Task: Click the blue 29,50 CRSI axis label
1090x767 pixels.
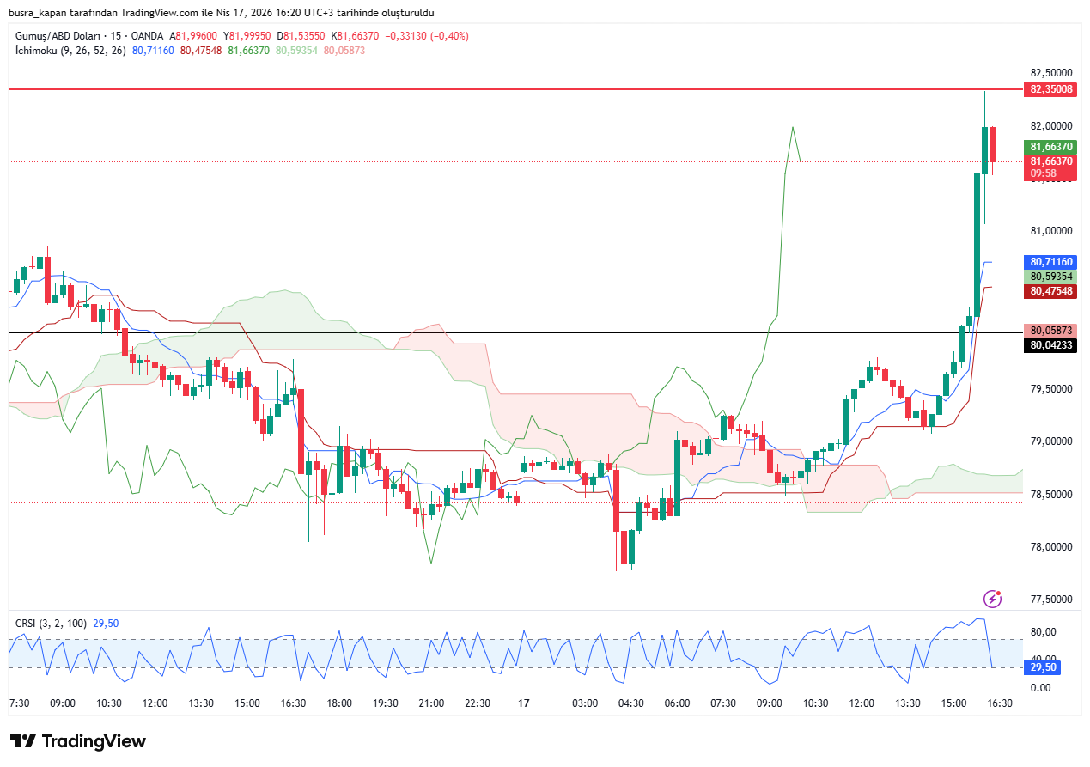Action: pos(1043,667)
